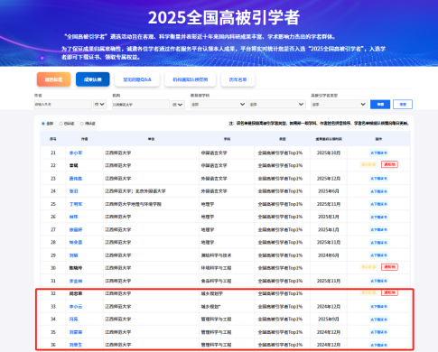Open the first Ministry of Education discipline dropdown
The height and width of the screenshot is (352, 438).
(x=219, y=105)
